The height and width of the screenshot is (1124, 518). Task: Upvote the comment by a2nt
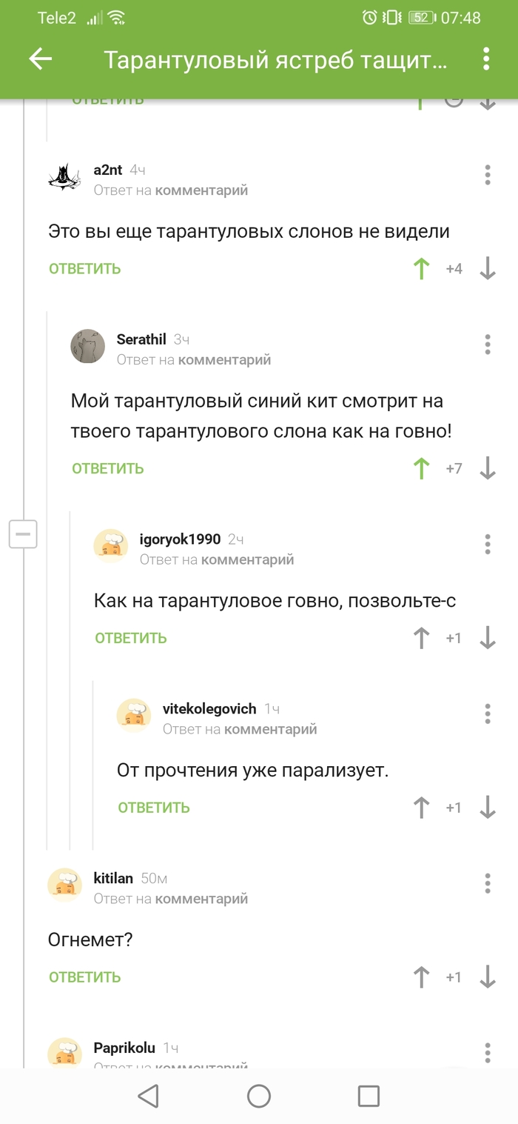tap(420, 268)
